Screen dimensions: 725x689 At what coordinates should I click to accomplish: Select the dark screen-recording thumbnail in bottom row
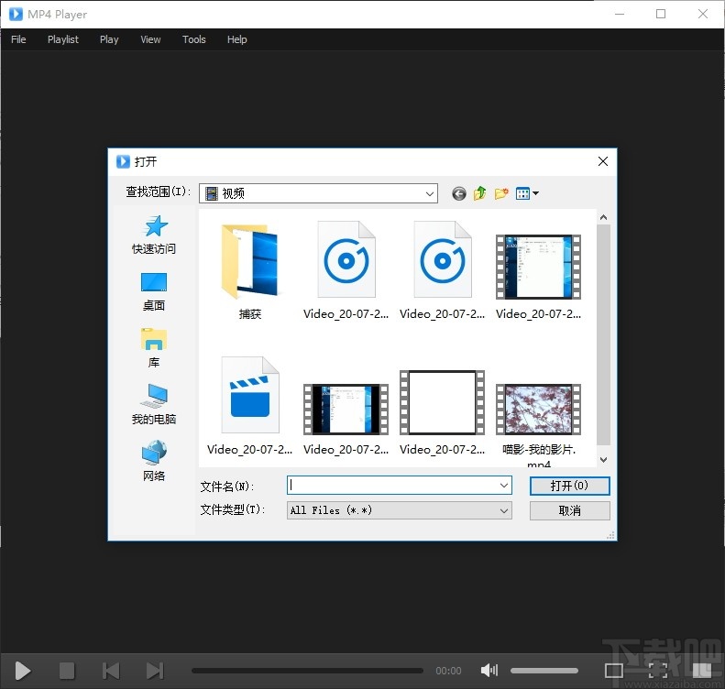coord(346,418)
